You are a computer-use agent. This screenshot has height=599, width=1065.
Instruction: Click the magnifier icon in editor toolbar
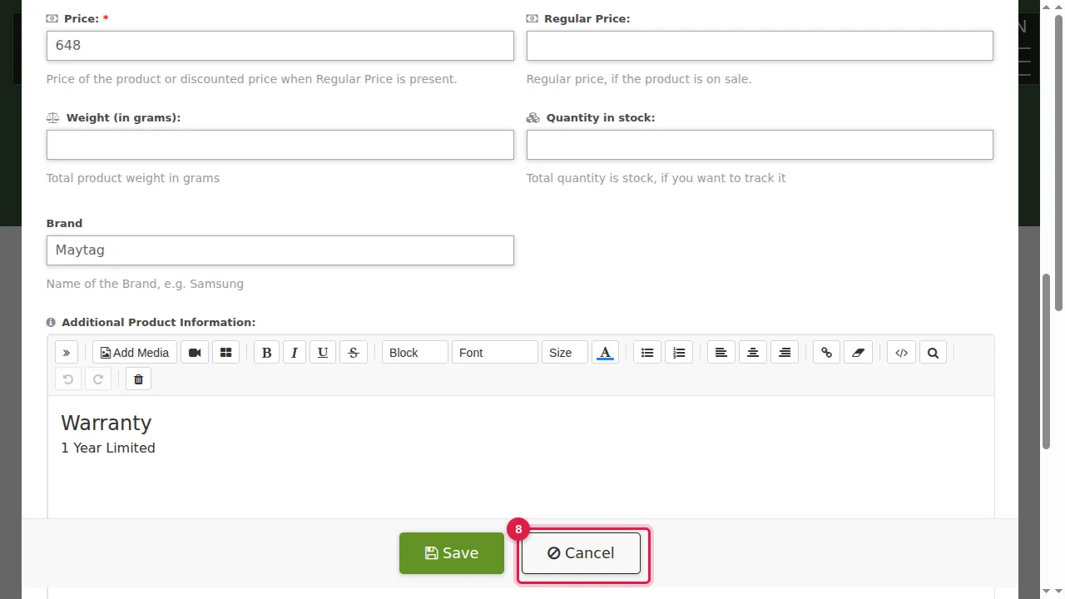(x=933, y=353)
